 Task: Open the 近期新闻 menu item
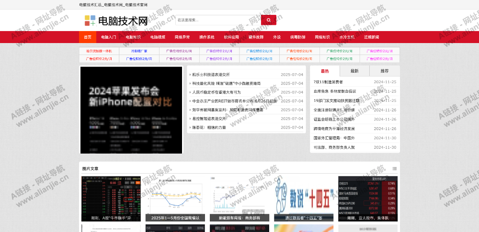(x=372, y=37)
